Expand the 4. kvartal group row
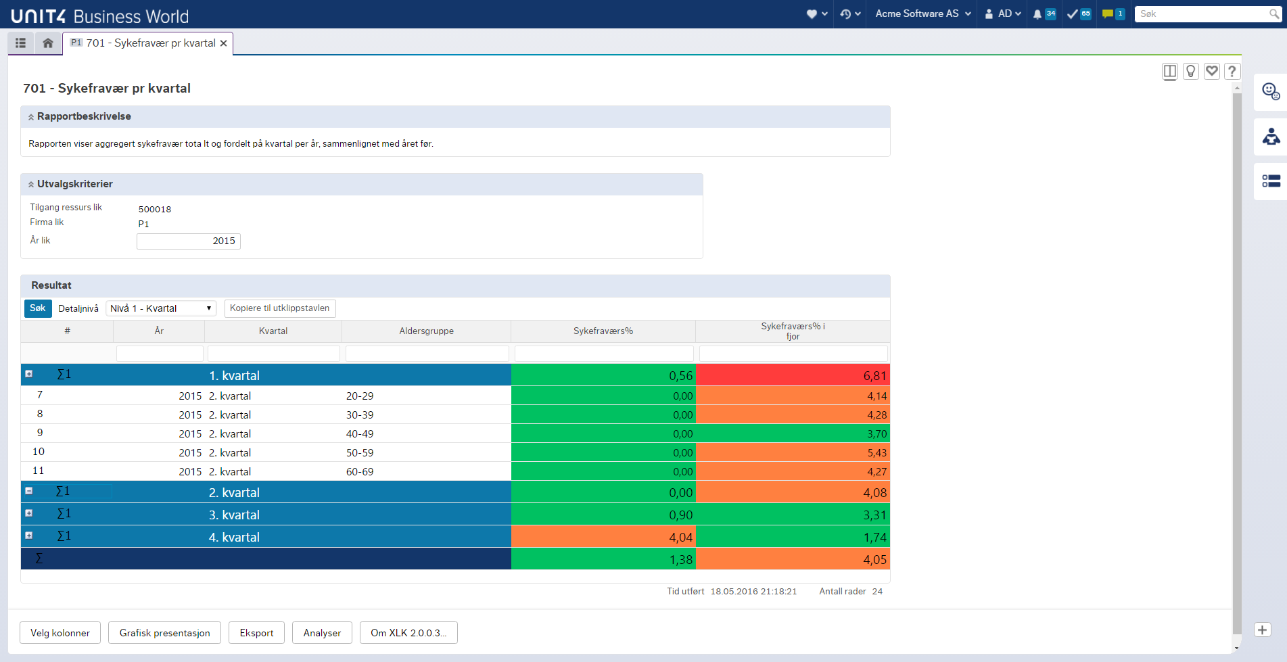The width and height of the screenshot is (1287, 662). [x=29, y=536]
